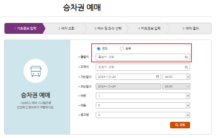Click the 가는일시 label
Viewport: 216px width, 138px height.
pyautogui.click(x=86, y=77)
